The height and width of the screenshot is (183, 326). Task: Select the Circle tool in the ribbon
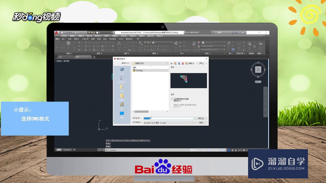[68, 44]
